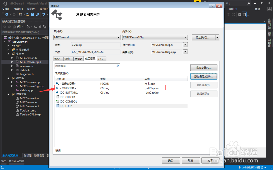Viewport: 273px width, 170px height.
Task: Open the 类实现 MFCDemo4Dlg.cpp dropdown arrow
Action: (x=185, y=52)
